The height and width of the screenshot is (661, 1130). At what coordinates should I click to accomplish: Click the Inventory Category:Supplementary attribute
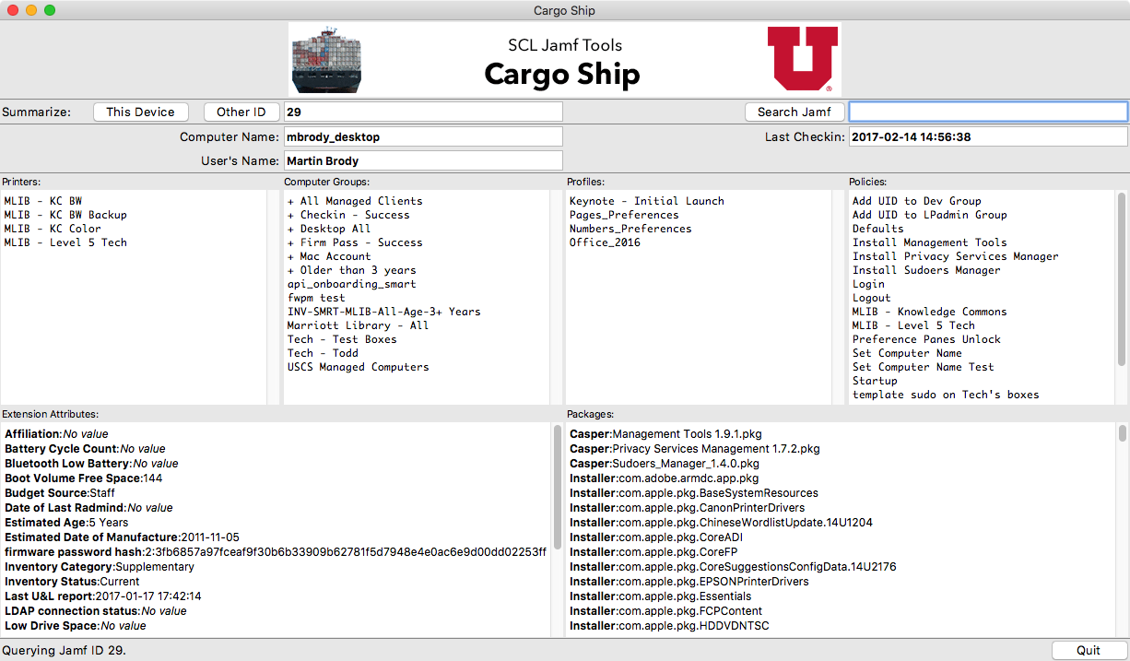coord(100,567)
